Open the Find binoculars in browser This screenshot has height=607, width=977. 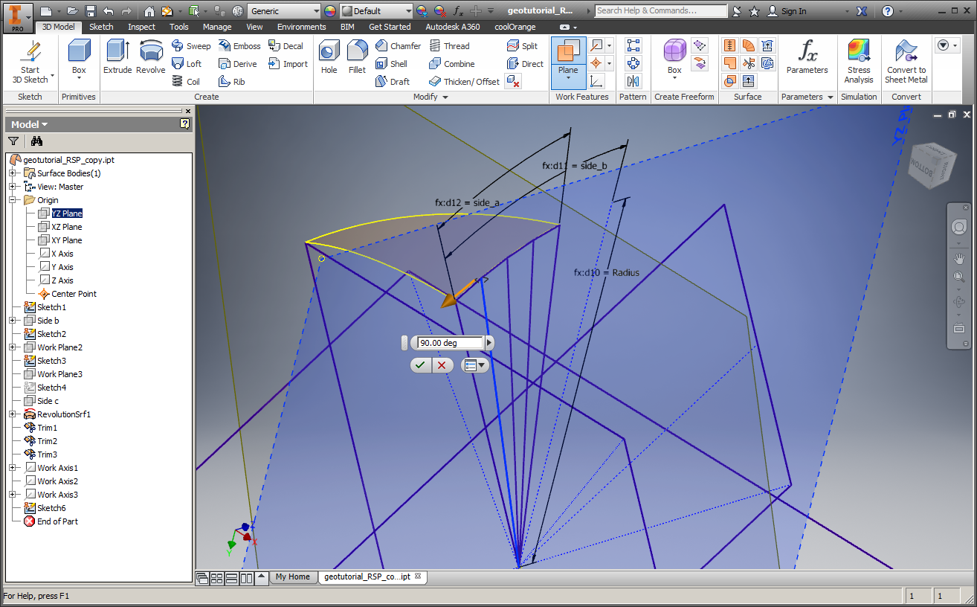[36, 141]
